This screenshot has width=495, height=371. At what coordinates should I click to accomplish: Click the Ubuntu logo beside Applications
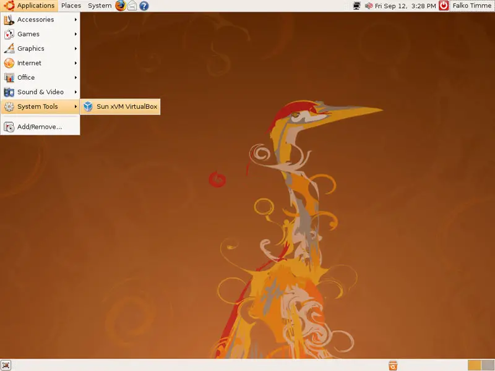click(x=9, y=6)
